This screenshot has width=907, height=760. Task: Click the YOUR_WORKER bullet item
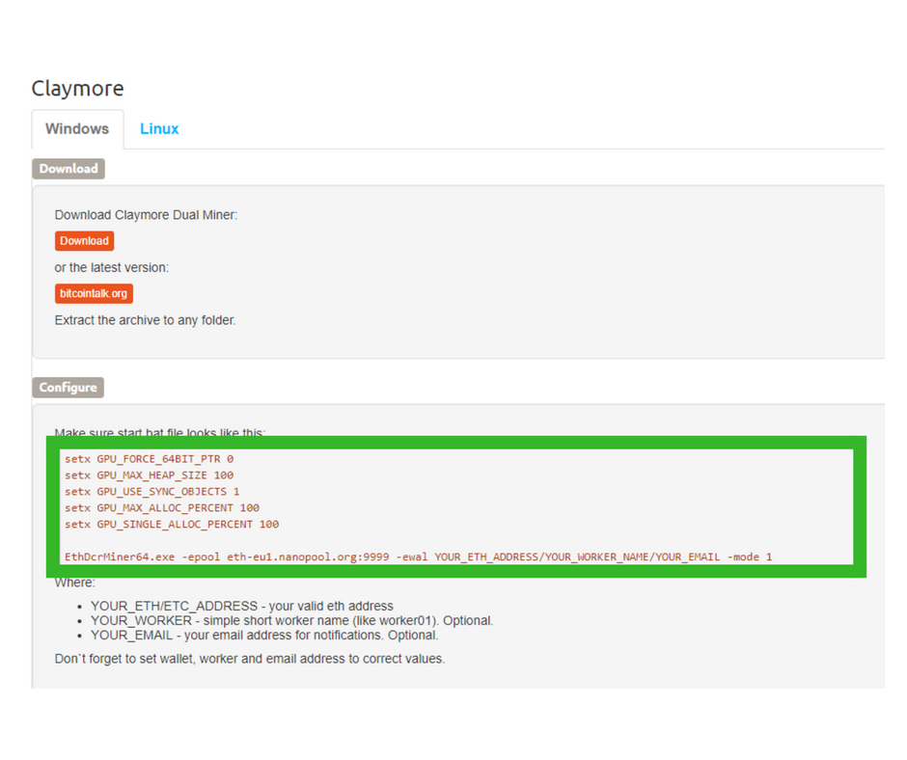coord(291,620)
